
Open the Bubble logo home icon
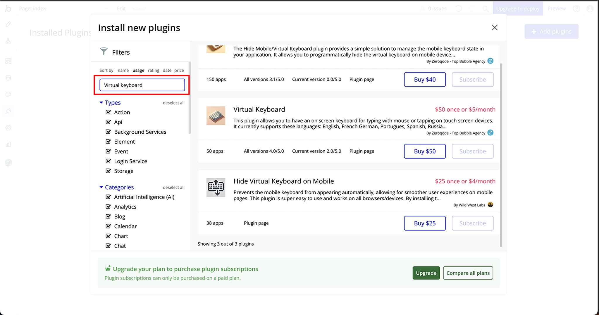click(x=8, y=8)
